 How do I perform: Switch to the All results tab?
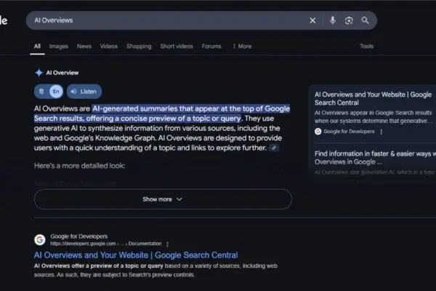coord(37,47)
